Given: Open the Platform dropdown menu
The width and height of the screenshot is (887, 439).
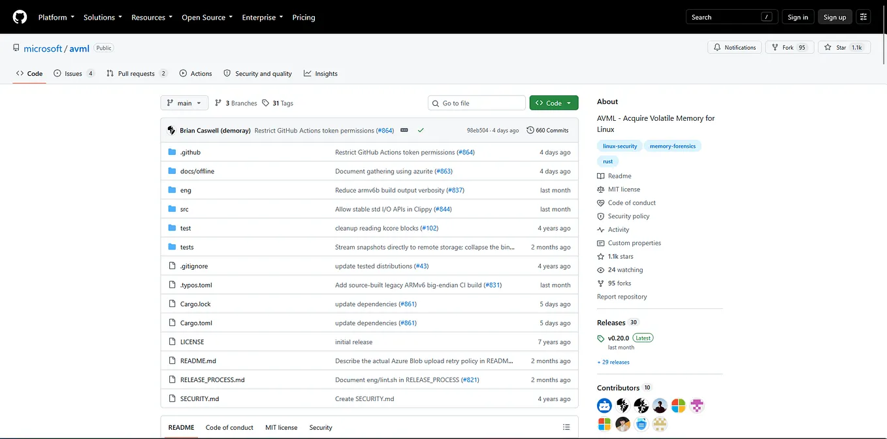Looking at the screenshot, I should [56, 18].
